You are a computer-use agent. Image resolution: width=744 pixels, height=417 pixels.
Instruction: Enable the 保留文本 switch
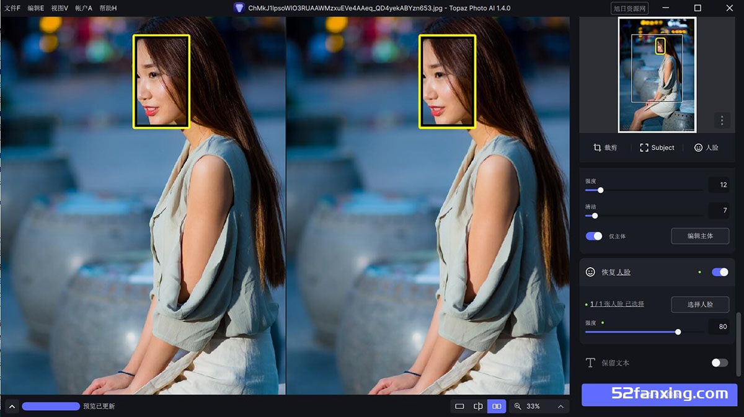(x=720, y=362)
